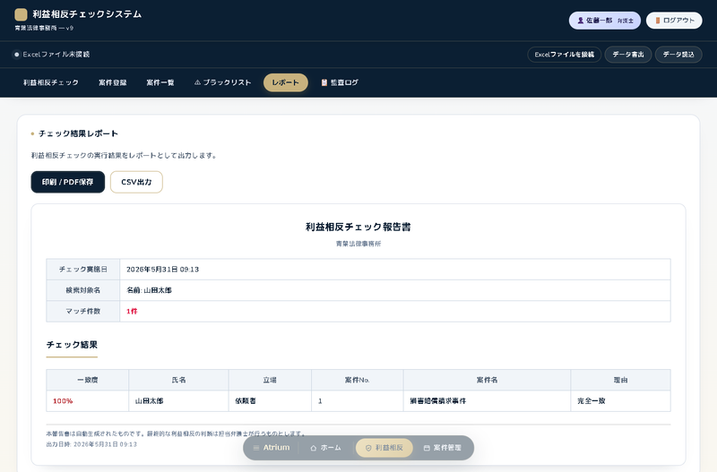Click the home icon in bottom bar
This screenshot has height=472, width=717.
(x=313, y=448)
